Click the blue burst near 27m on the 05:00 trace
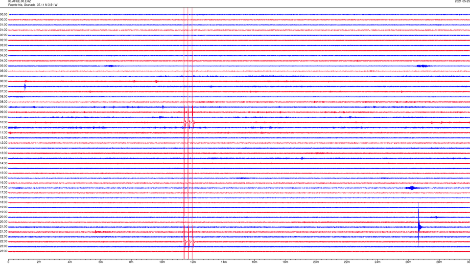Screen dimensions: 470x264 tap(423, 66)
